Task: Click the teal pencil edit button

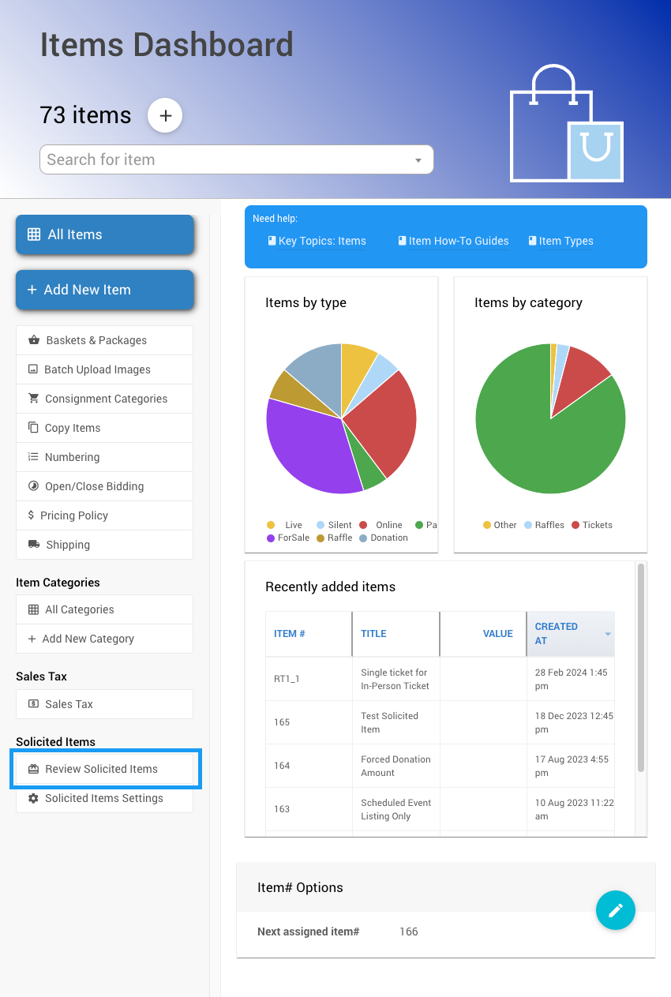Action: (x=615, y=910)
